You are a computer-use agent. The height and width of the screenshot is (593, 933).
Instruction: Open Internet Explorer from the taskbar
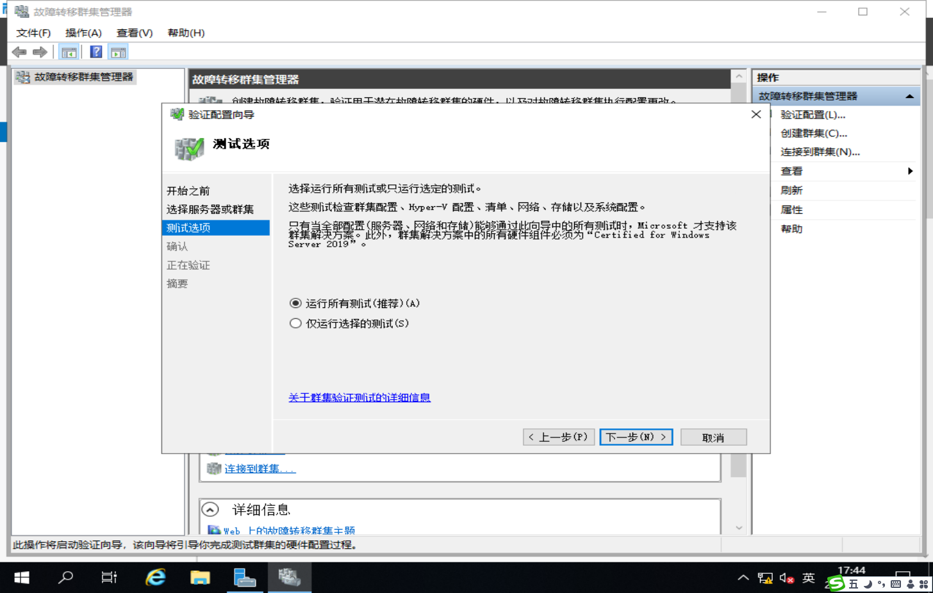[x=155, y=577]
